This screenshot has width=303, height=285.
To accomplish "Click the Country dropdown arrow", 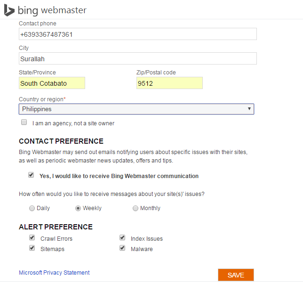I will point(249,109).
